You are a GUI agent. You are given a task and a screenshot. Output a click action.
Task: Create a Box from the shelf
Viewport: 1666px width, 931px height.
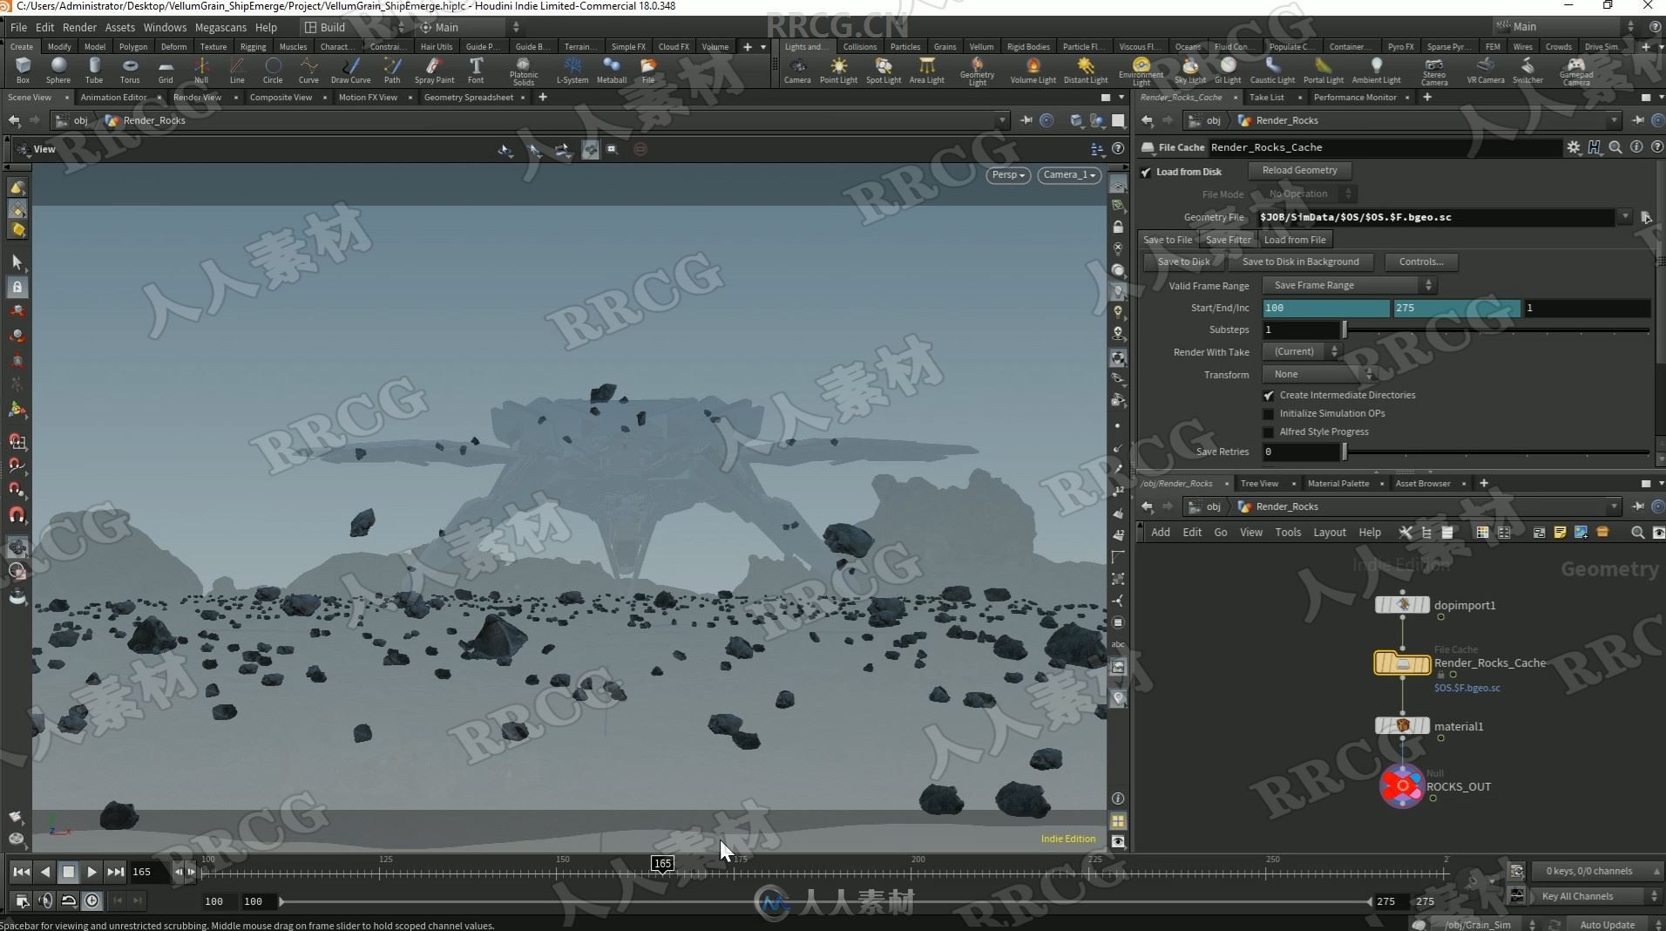coord(23,70)
